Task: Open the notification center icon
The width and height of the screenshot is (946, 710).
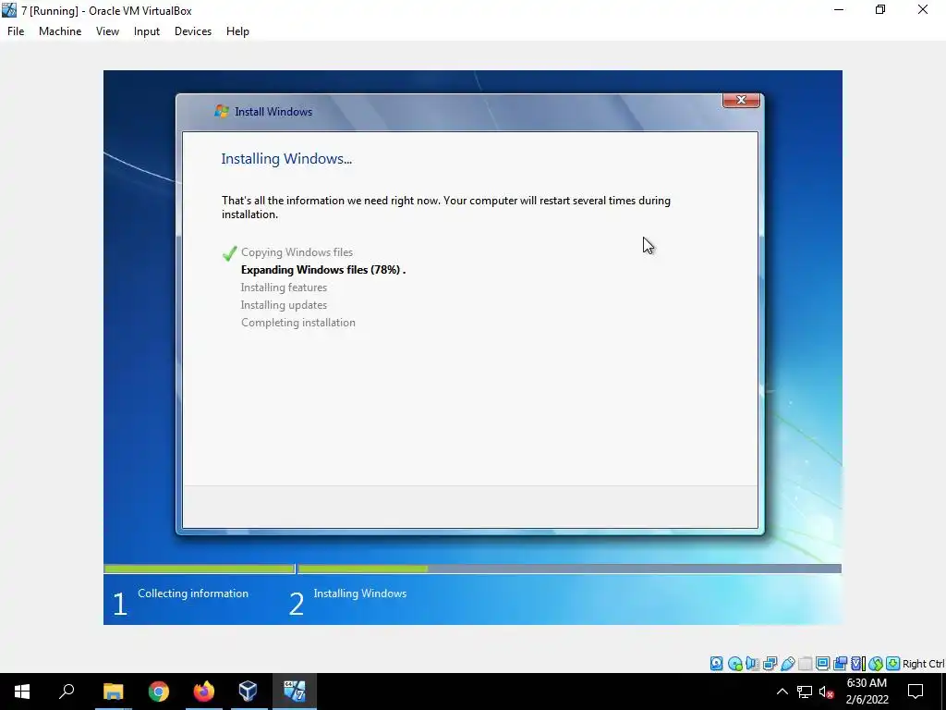Action: 916,692
